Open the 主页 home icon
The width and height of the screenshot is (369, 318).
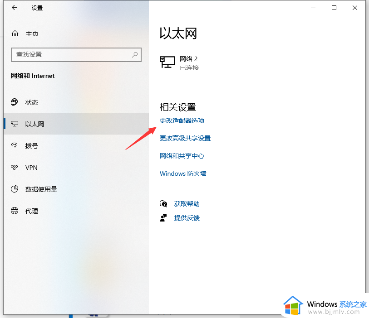click(15, 34)
